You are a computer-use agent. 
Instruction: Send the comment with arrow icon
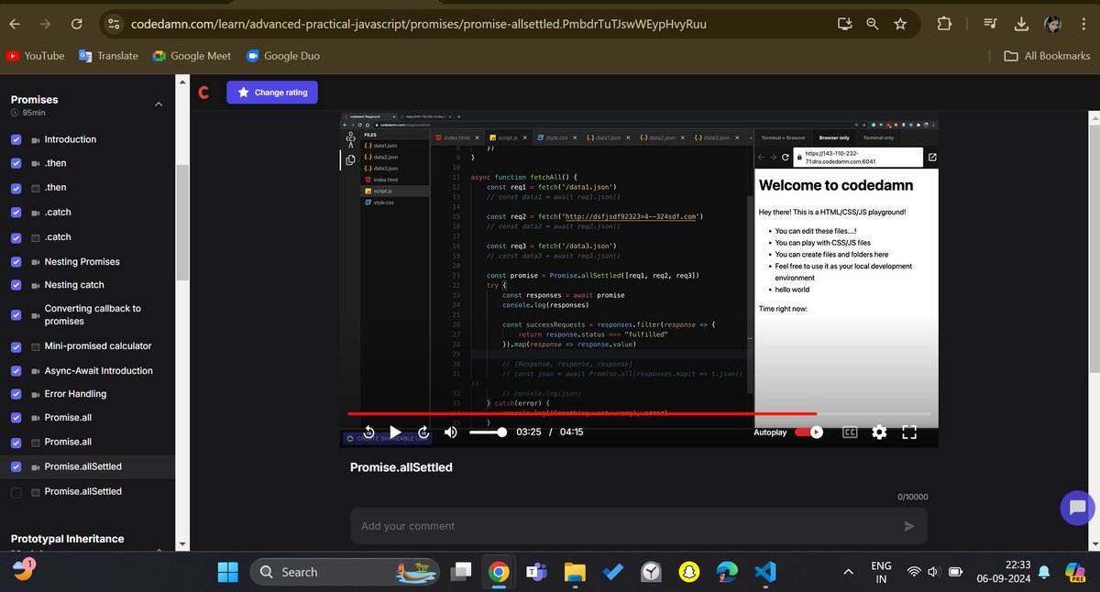pyautogui.click(x=909, y=526)
